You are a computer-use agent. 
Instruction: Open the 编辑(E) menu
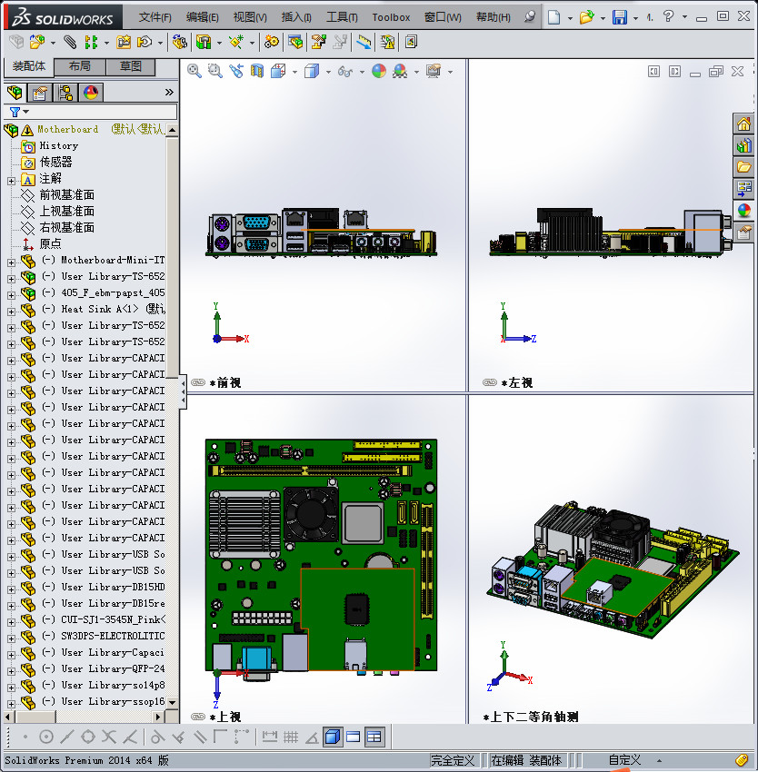[202, 17]
